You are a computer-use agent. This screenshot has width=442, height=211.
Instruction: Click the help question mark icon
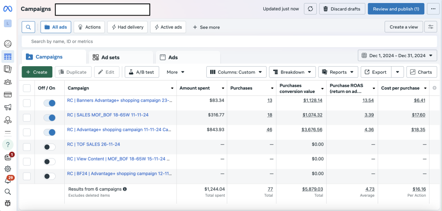(x=8, y=144)
